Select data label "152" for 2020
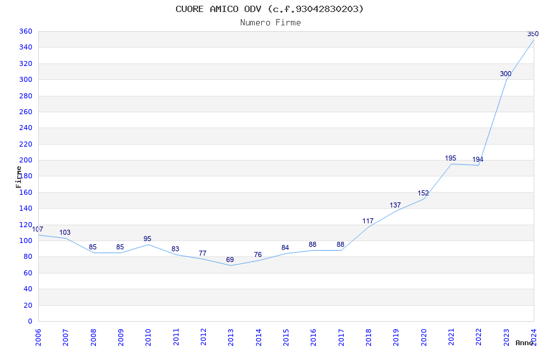Screen dimensions: 540x349 point(423,194)
